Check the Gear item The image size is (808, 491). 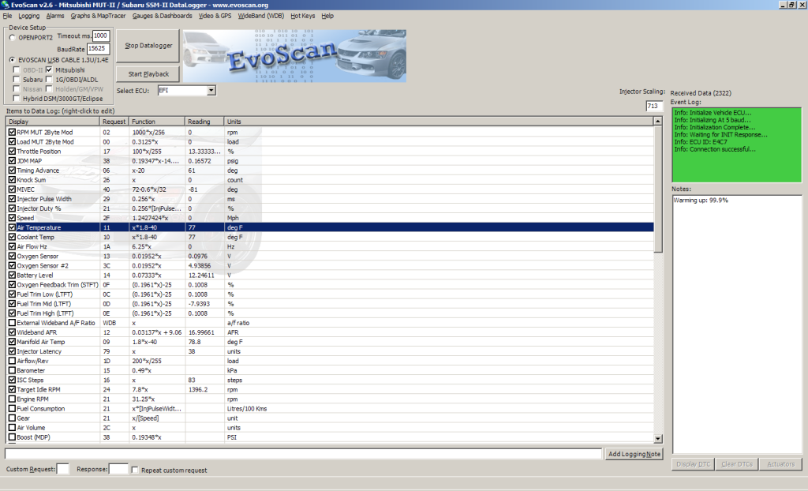pyautogui.click(x=12, y=418)
